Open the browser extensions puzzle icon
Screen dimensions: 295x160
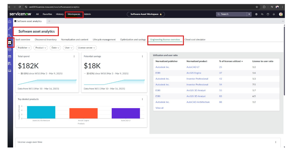(x=264, y=7)
